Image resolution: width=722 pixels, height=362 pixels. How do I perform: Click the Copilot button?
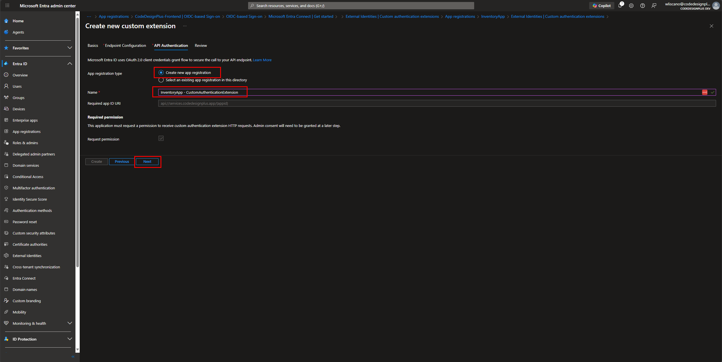pos(602,6)
